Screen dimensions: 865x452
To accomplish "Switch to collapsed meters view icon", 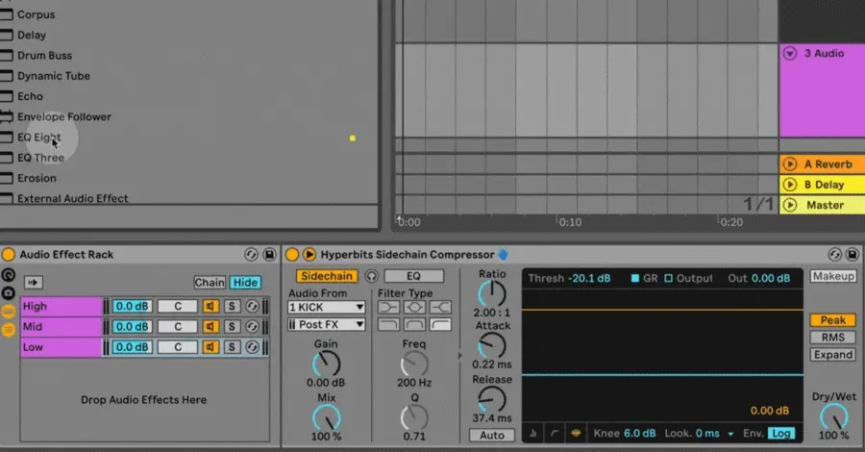I will point(533,434).
